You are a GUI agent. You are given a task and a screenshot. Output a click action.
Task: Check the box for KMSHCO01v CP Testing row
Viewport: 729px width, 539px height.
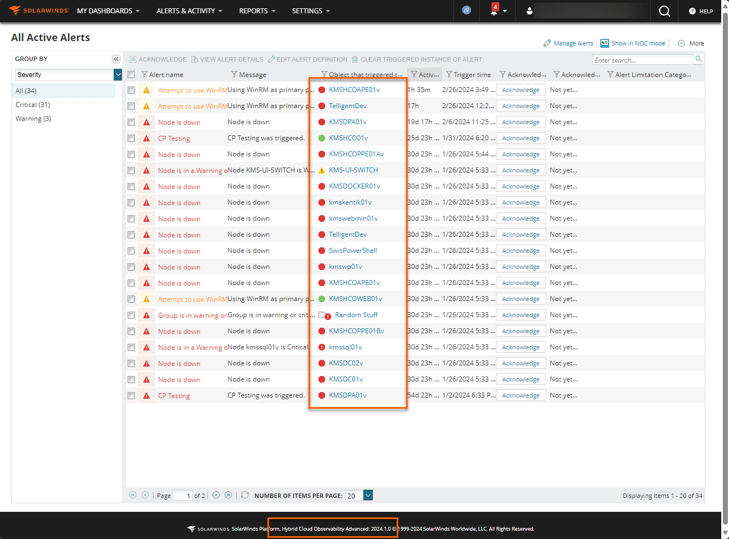(x=131, y=138)
